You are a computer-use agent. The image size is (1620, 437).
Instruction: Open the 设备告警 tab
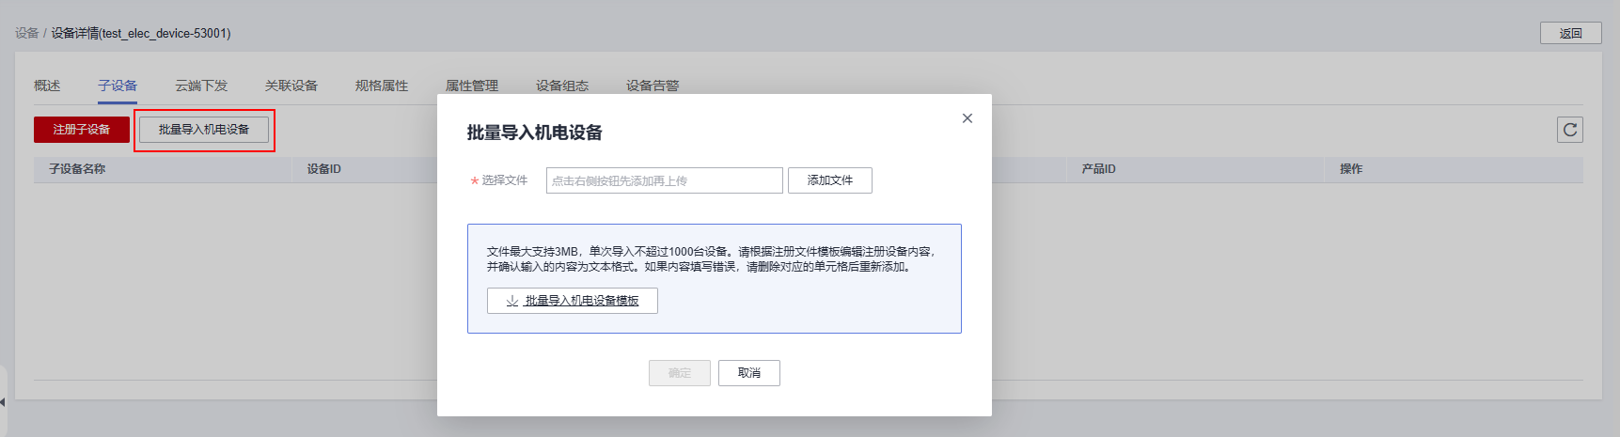[x=653, y=86]
